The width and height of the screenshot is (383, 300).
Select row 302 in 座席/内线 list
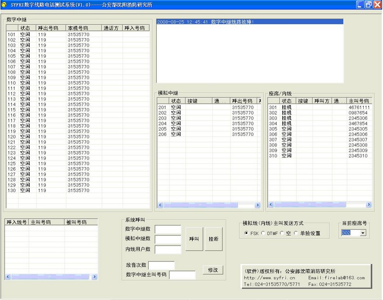[x=320, y=113]
